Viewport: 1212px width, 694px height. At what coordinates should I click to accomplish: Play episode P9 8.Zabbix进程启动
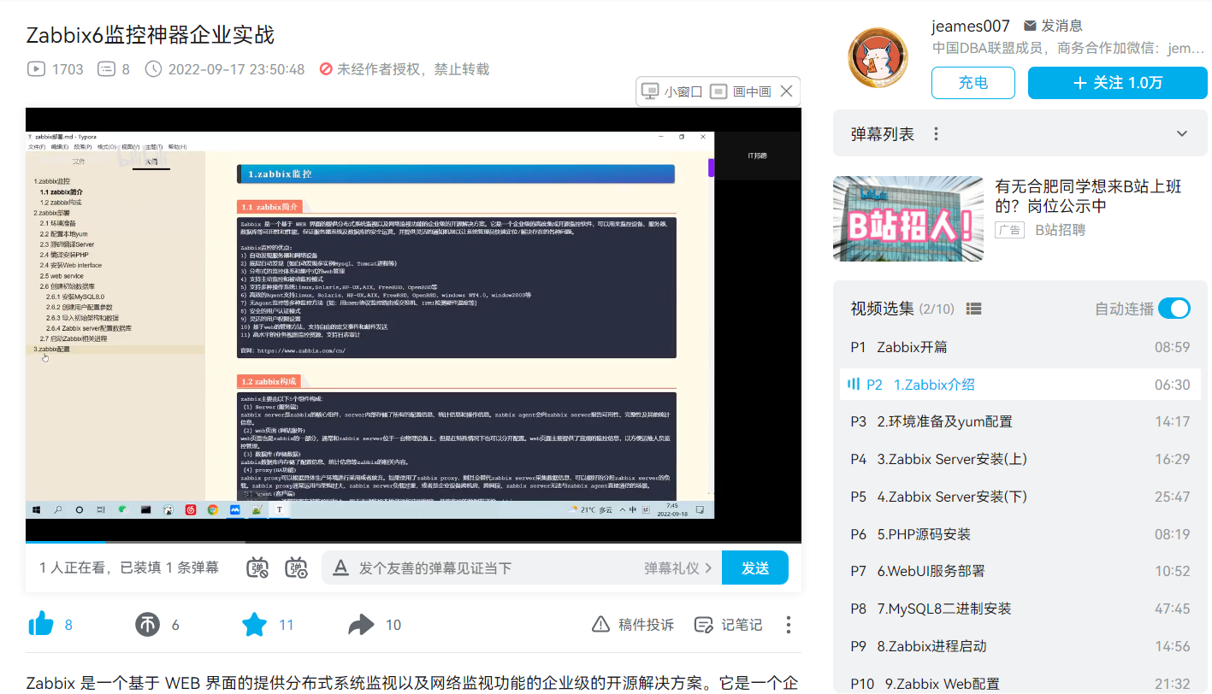[x=1020, y=646]
